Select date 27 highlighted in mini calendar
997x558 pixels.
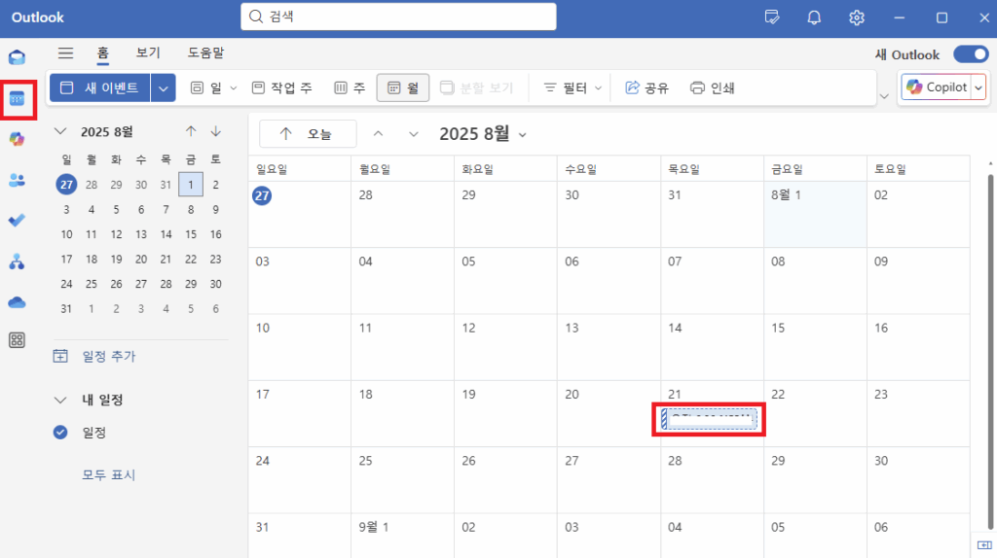[x=66, y=185]
